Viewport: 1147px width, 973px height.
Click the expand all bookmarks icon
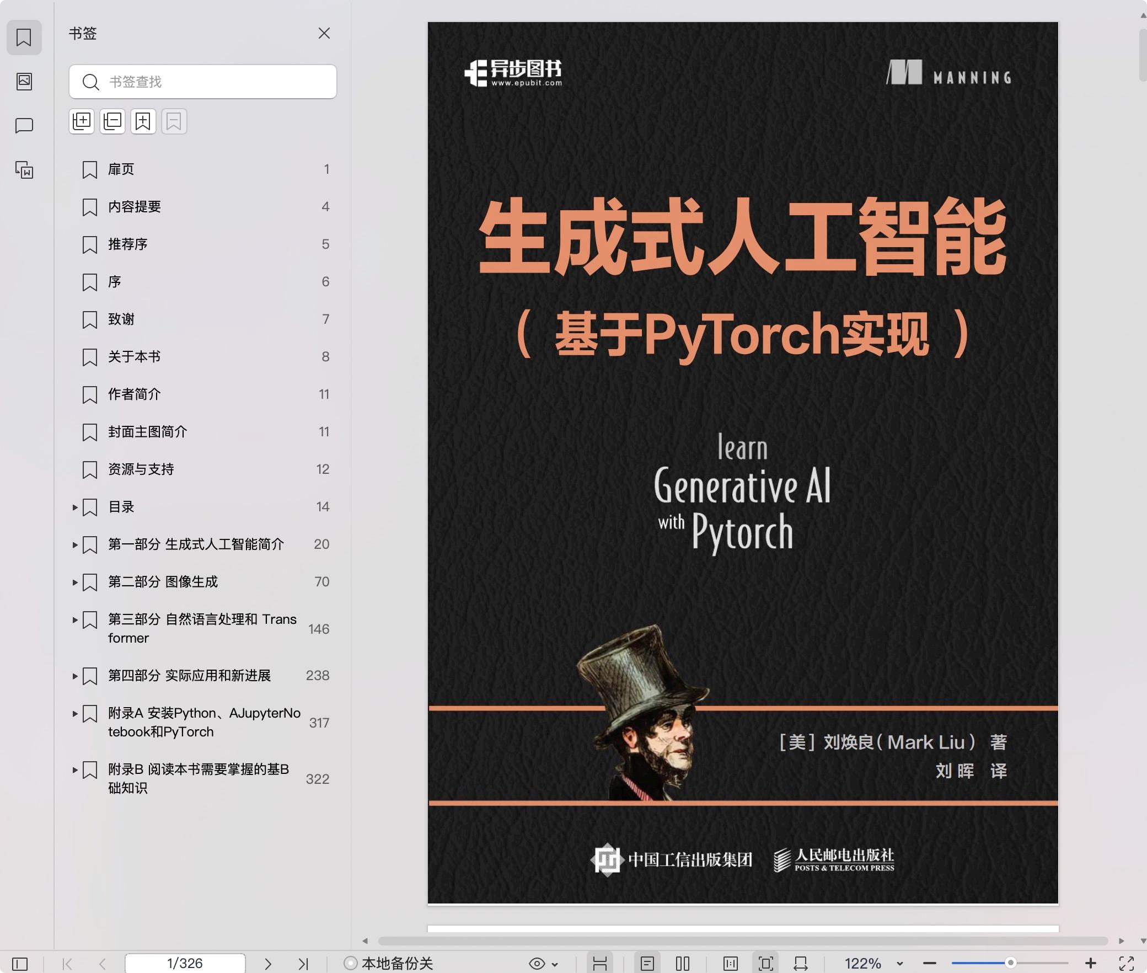coord(82,121)
